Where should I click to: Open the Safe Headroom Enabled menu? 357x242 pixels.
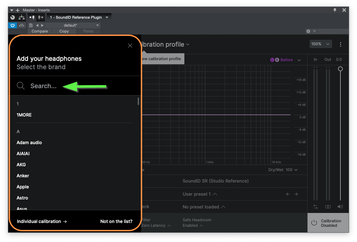(193, 225)
